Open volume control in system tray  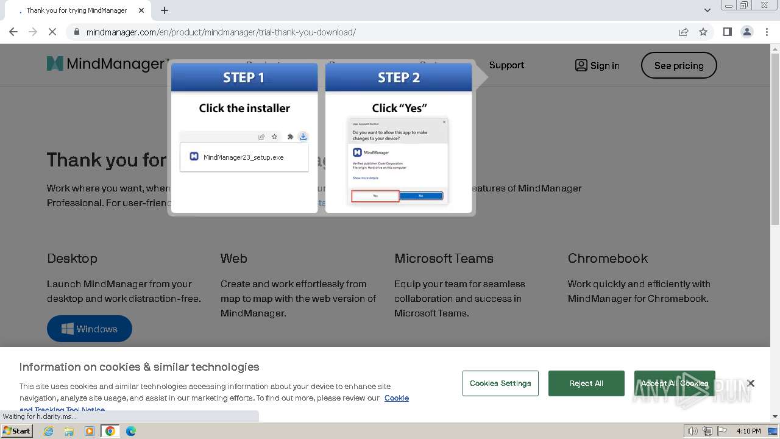click(693, 431)
